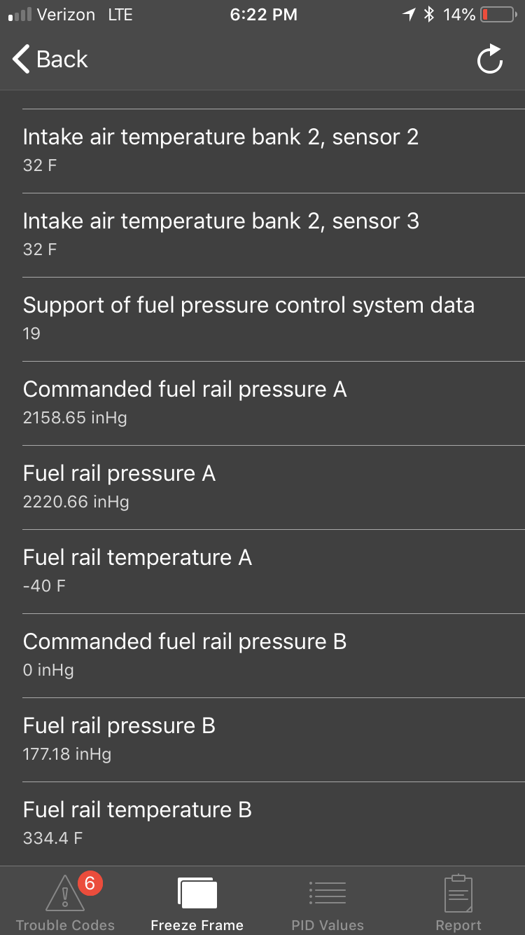The width and height of the screenshot is (525, 935).
Task: Tap the red 6 badge
Action: 90,883
